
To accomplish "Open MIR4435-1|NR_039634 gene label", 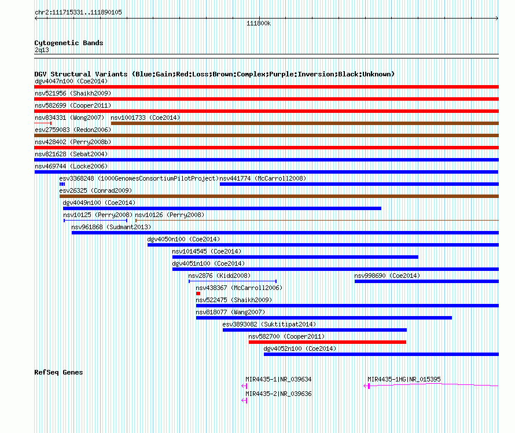I will pyautogui.click(x=278, y=379).
